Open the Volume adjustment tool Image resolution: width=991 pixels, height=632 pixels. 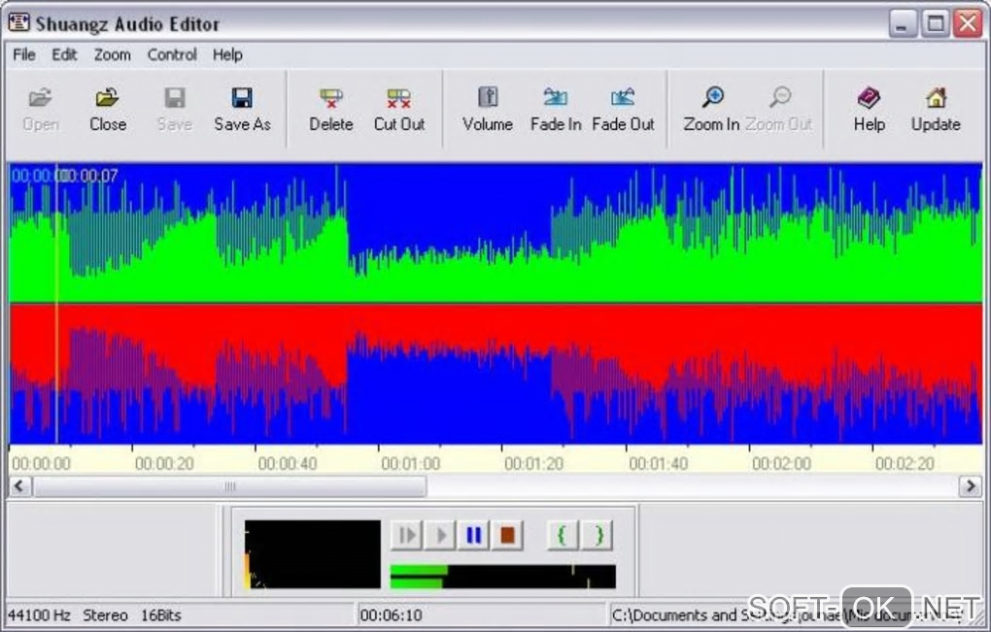point(488,110)
